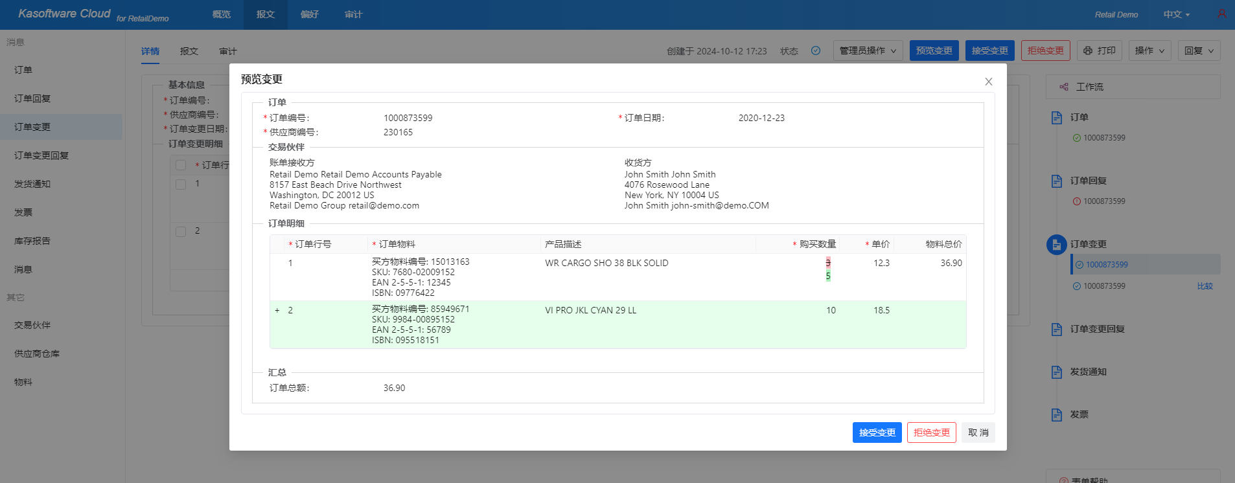
Task: Open the 管理员操作 dropdown
Action: point(867,51)
